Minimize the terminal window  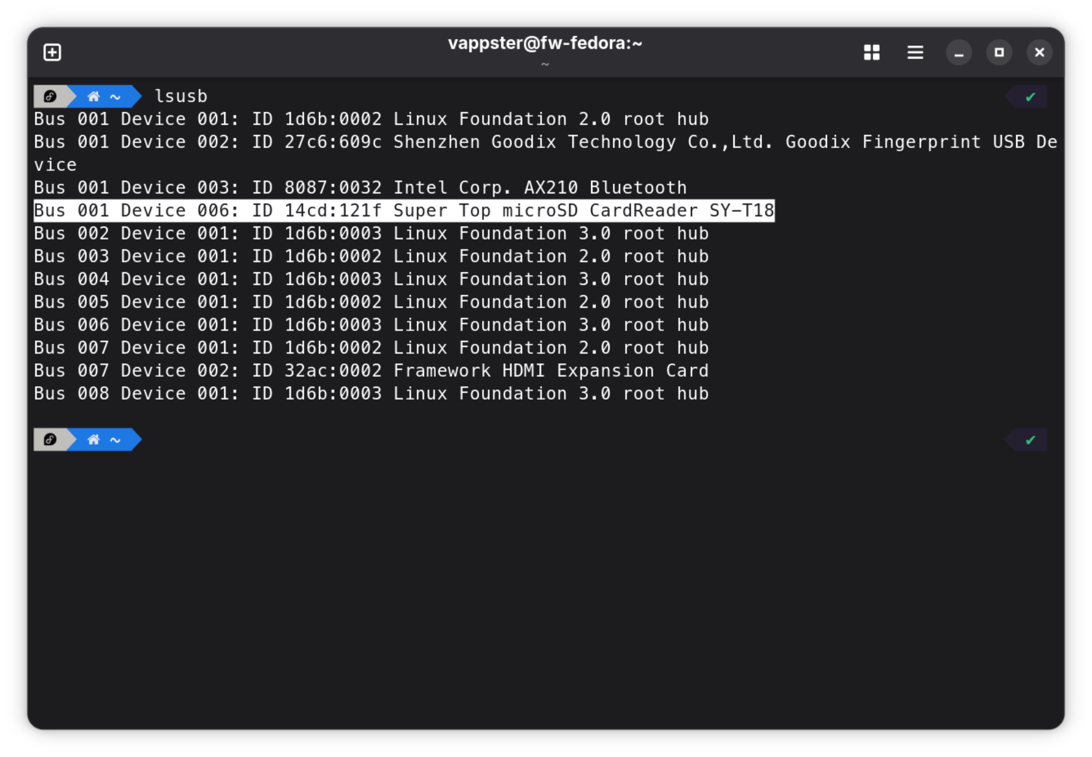click(958, 52)
